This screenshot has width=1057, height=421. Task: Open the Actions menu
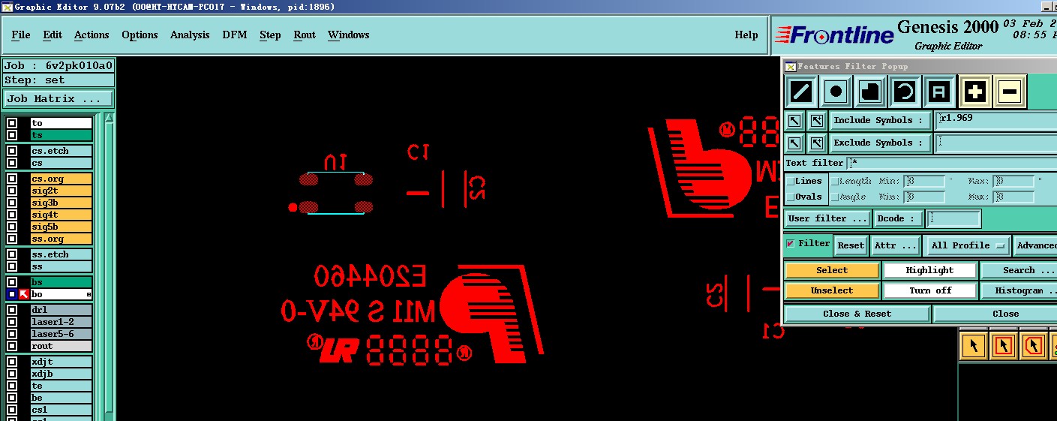coord(92,35)
